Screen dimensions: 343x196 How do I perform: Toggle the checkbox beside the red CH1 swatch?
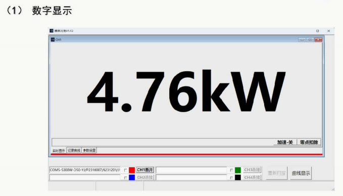pyautogui.click(x=126, y=170)
